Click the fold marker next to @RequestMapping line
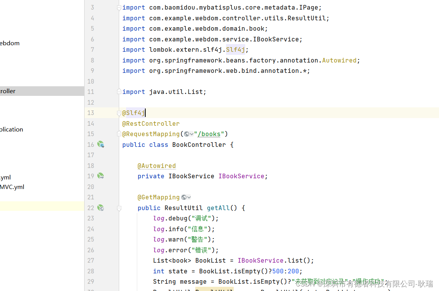This screenshot has height=291, width=439. [x=119, y=134]
